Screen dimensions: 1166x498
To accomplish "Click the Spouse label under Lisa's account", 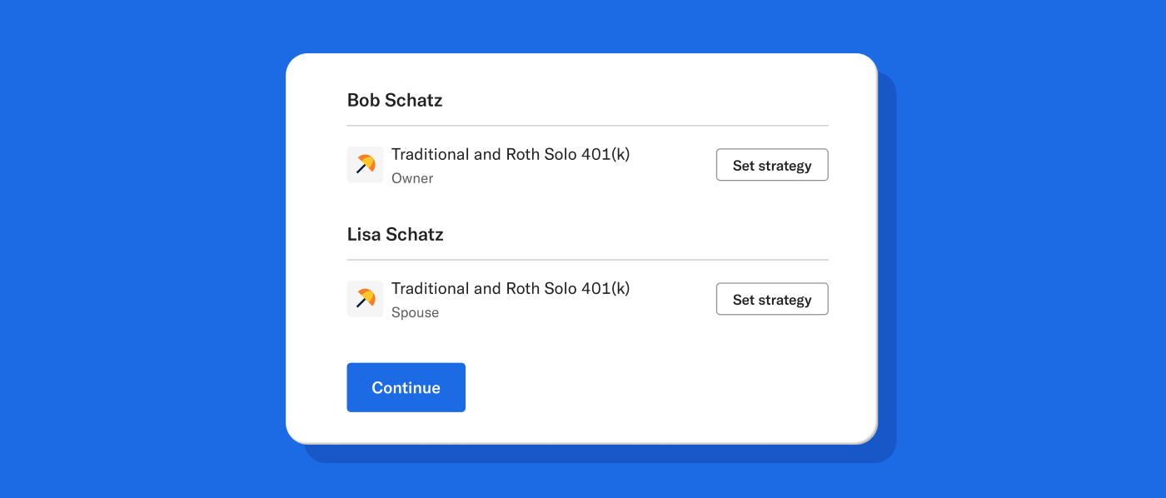I will click(415, 312).
